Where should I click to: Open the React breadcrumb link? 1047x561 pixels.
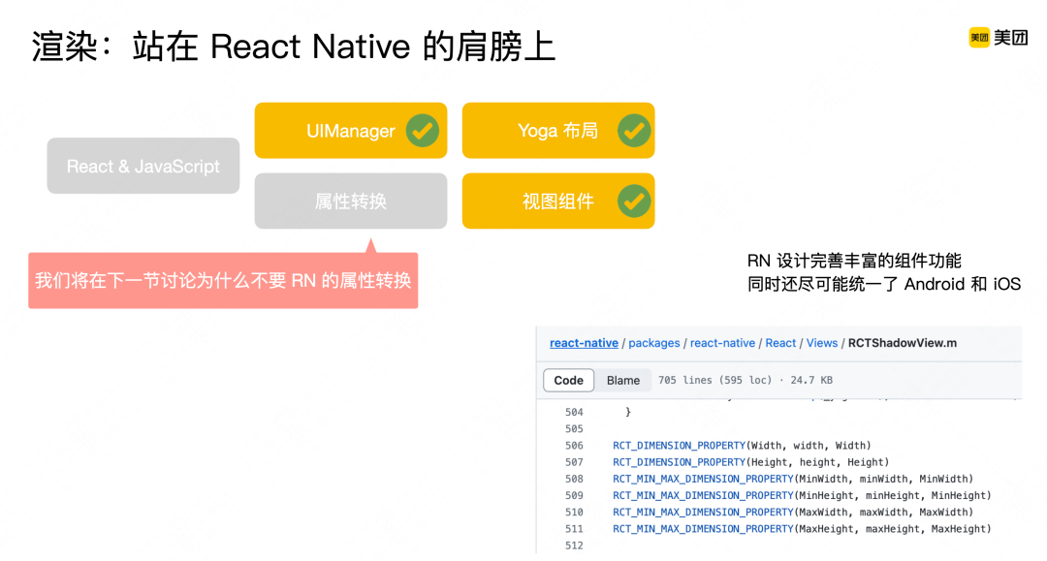780,343
